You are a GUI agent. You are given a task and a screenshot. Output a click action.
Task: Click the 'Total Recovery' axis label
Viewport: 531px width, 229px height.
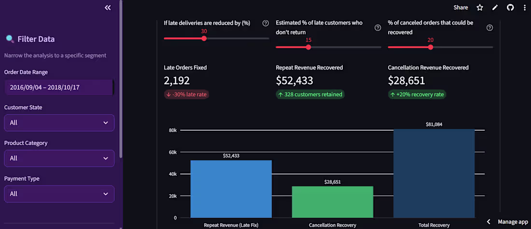(x=434, y=225)
